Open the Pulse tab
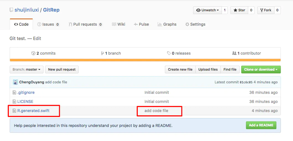Image resolution: width=293 pixels, height=141 pixels. click(141, 24)
